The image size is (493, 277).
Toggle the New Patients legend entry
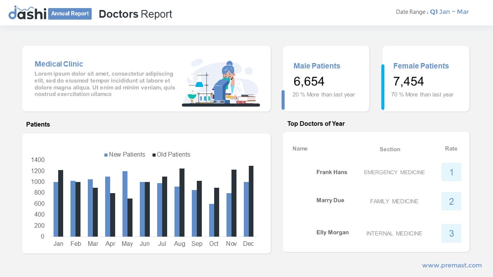pyautogui.click(x=125, y=154)
